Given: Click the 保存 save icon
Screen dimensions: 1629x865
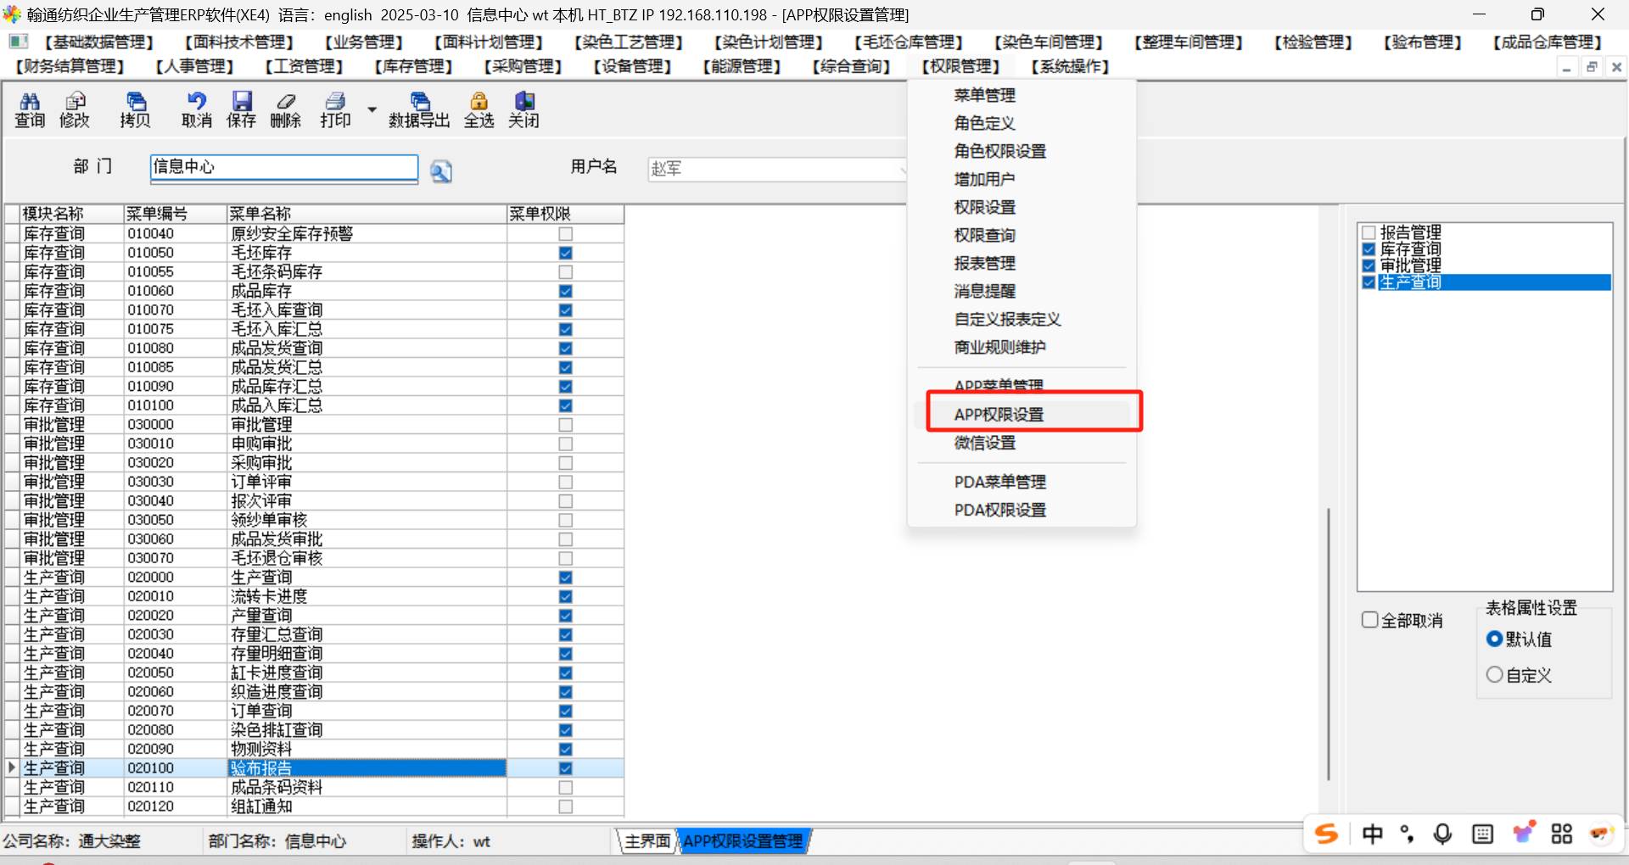Looking at the screenshot, I should (x=242, y=110).
